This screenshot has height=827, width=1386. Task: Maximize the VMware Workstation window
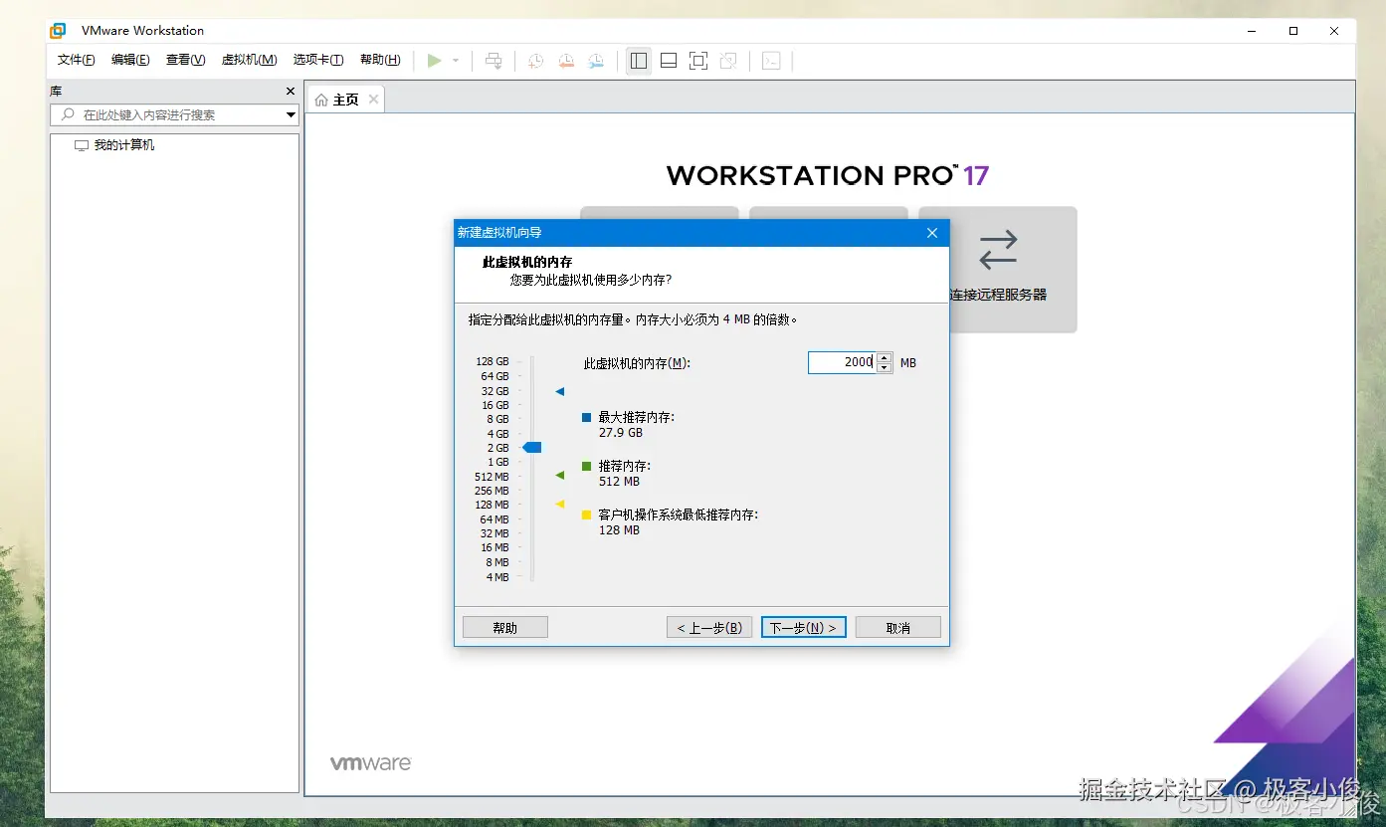[1293, 31]
